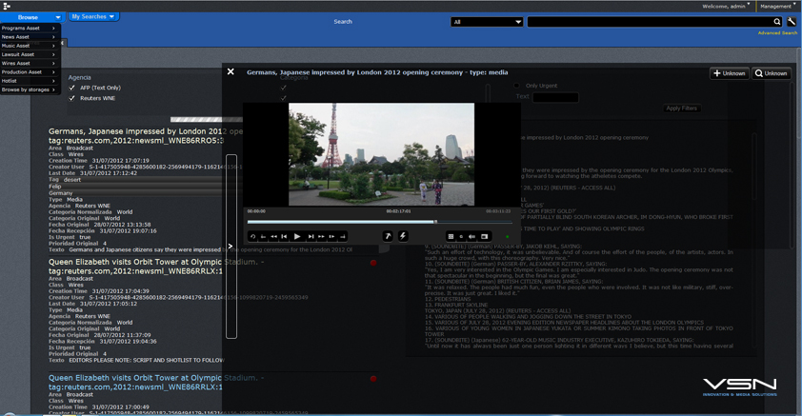Click the loop playback icon
This screenshot has width=802, height=416.
tap(253, 236)
